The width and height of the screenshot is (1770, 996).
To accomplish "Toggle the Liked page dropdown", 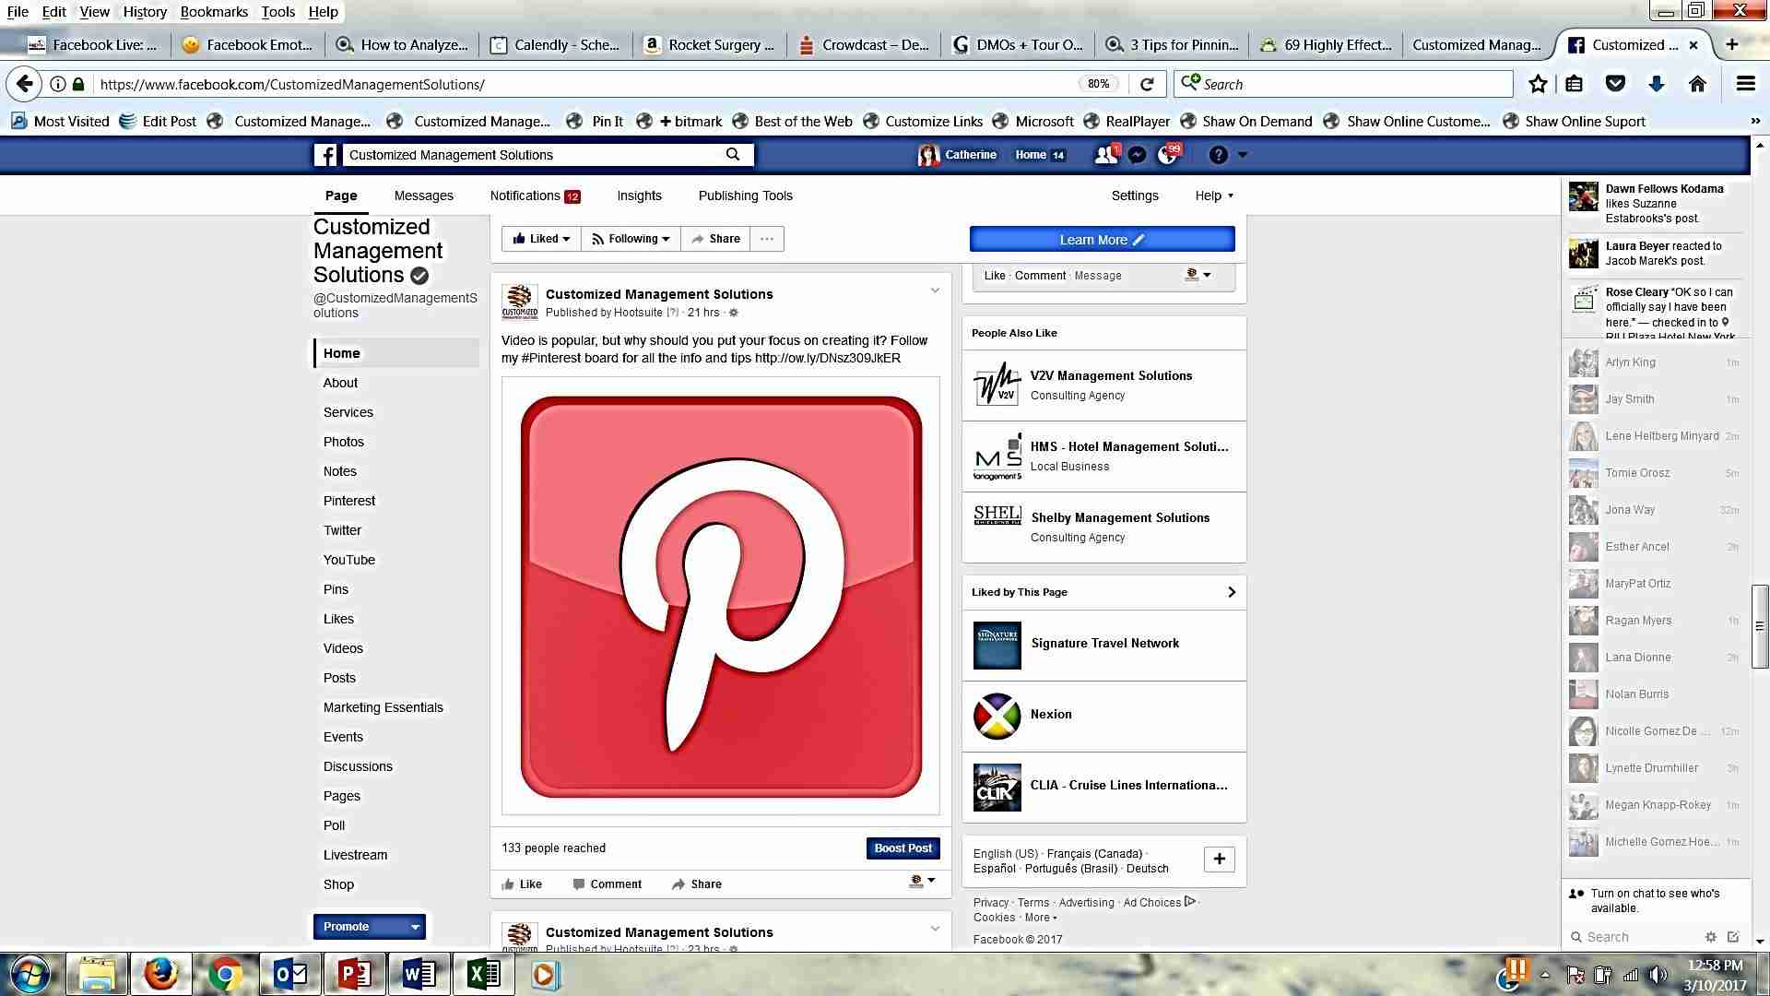I will 541,239.
